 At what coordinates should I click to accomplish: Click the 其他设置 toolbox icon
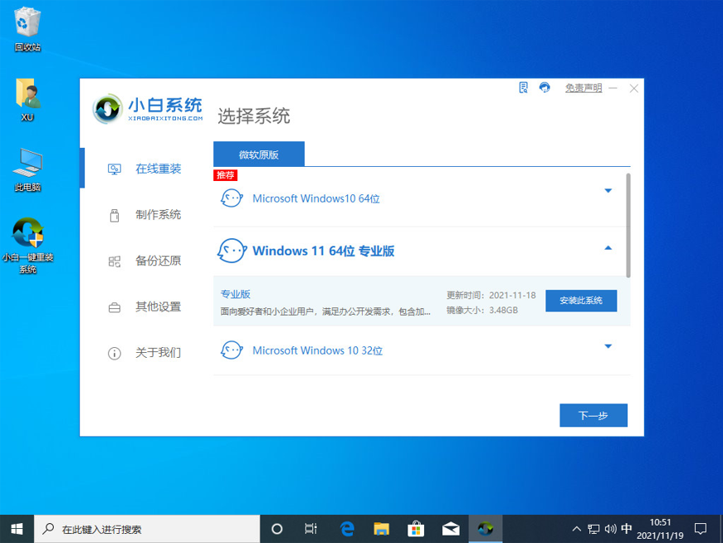[x=115, y=307]
